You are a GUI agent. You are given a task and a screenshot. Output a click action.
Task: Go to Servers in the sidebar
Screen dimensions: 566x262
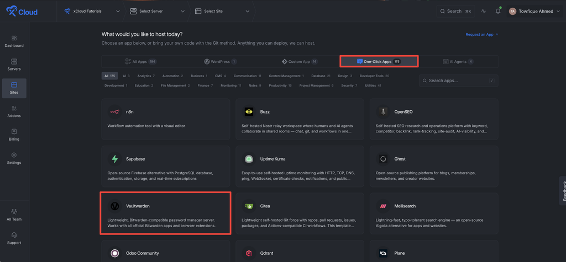pos(14,65)
